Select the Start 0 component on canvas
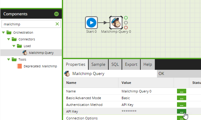 coord(91,23)
